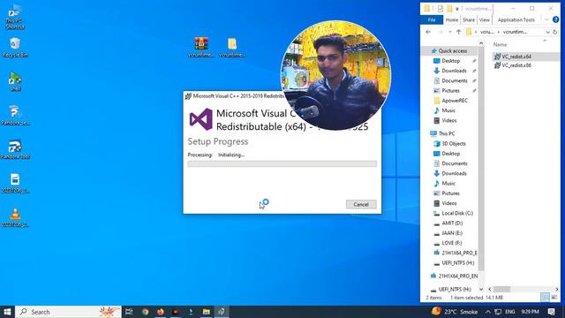Open Google Chrome from taskbar

pos(145,312)
